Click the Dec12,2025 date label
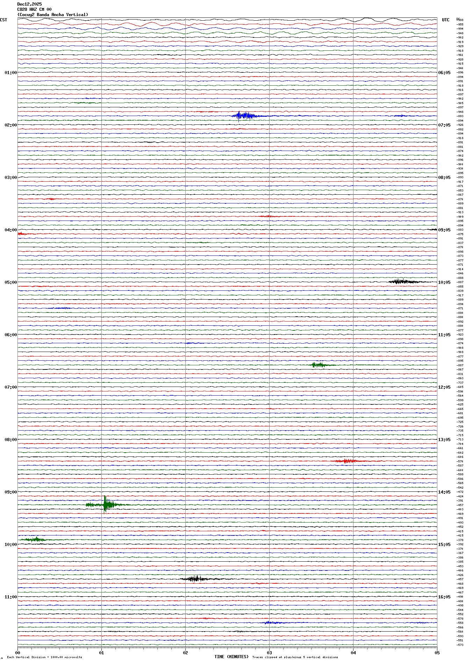This screenshot has height=662, width=465. (29, 4)
